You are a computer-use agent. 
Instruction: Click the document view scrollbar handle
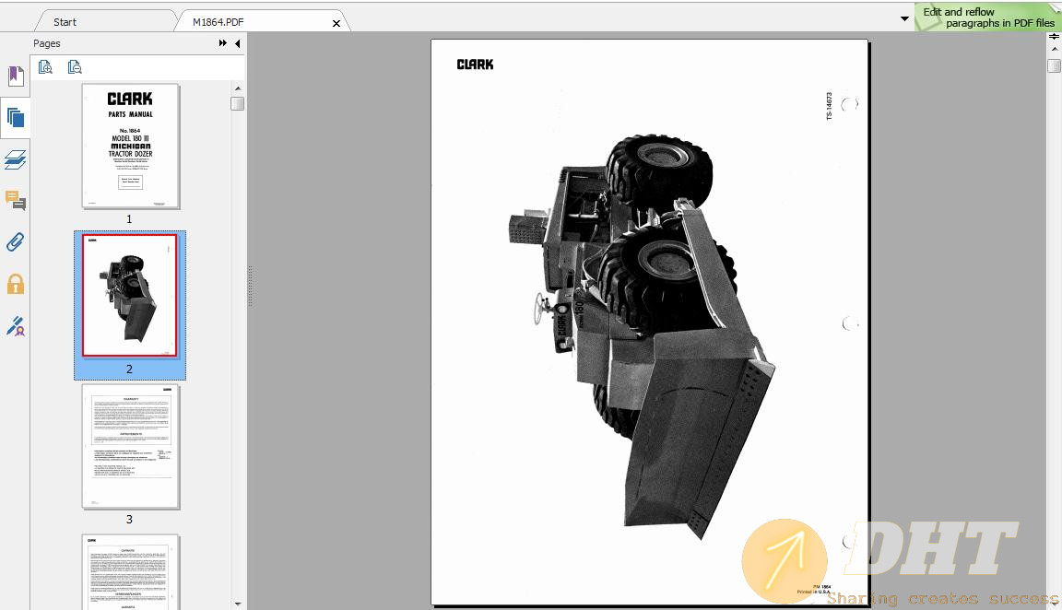(1054, 65)
